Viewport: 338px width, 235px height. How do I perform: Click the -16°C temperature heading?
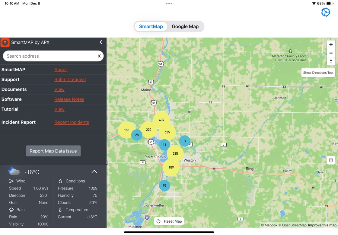32,172
